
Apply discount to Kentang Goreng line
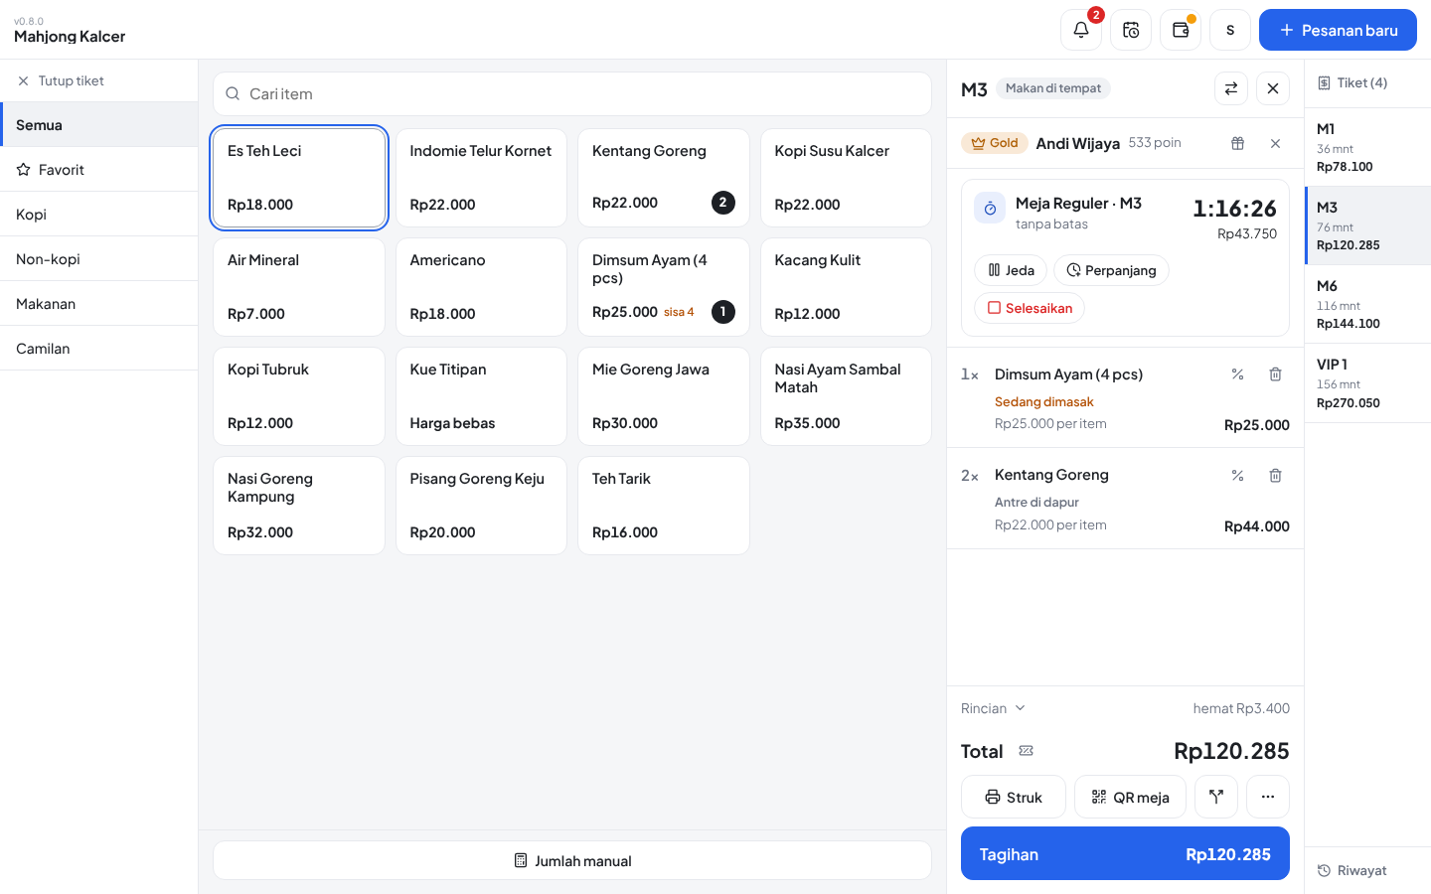(1237, 476)
